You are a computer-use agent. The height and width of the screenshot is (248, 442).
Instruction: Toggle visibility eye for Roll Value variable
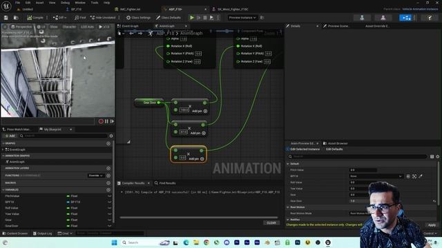coord(109,208)
